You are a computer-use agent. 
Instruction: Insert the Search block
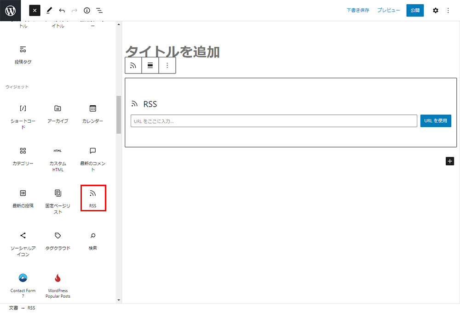point(92,241)
